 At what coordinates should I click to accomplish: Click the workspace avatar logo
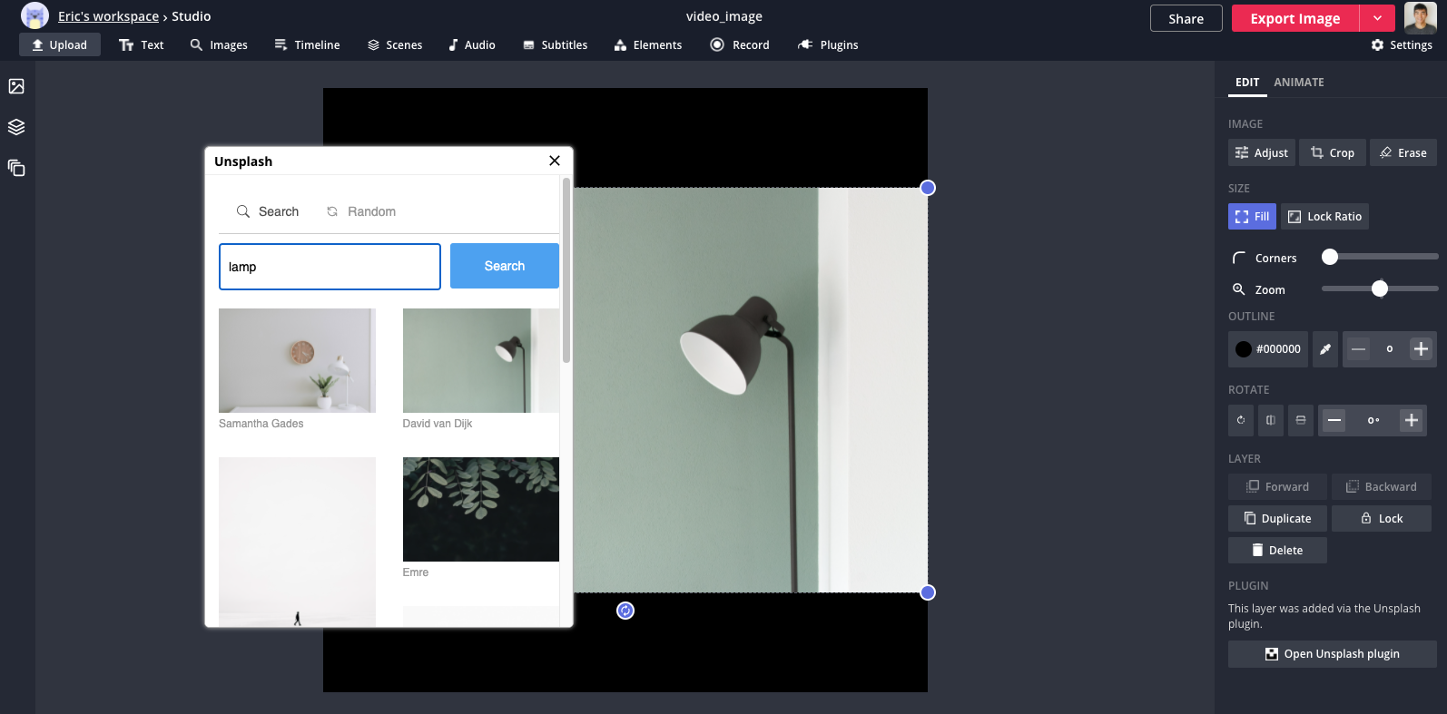[34, 16]
